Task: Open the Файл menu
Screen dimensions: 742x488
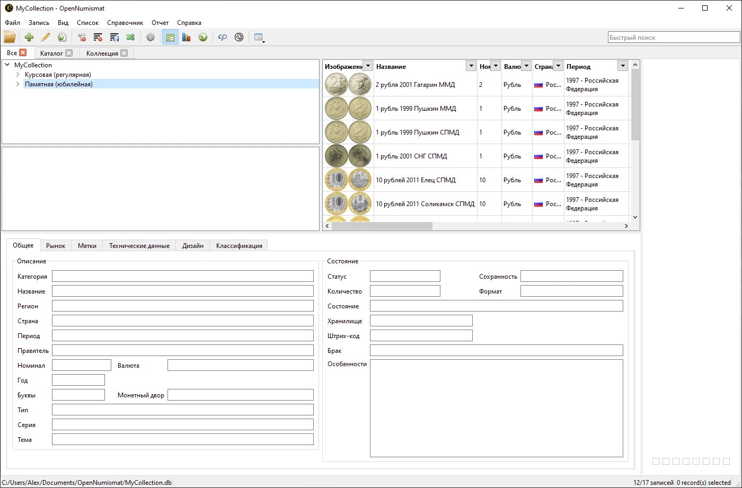Action: [x=13, y=23]
